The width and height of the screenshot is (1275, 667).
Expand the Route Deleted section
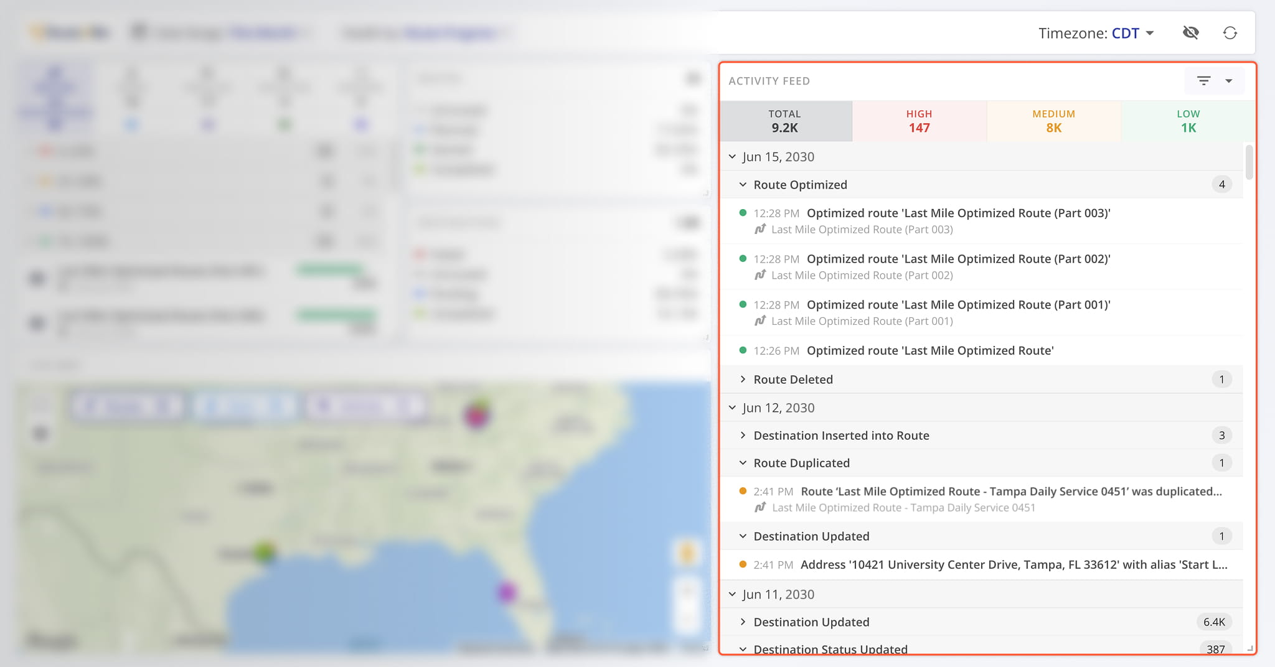743,380
